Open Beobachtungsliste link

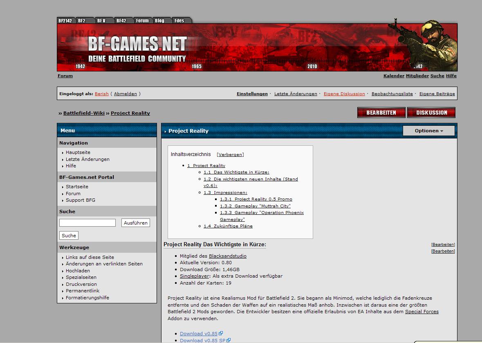[392, 94]
